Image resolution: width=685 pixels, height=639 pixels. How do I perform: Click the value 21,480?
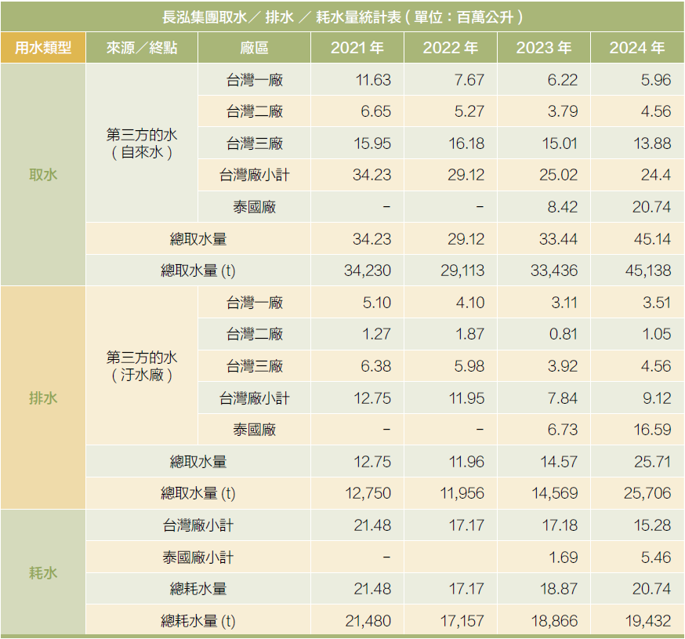(368, 621)
